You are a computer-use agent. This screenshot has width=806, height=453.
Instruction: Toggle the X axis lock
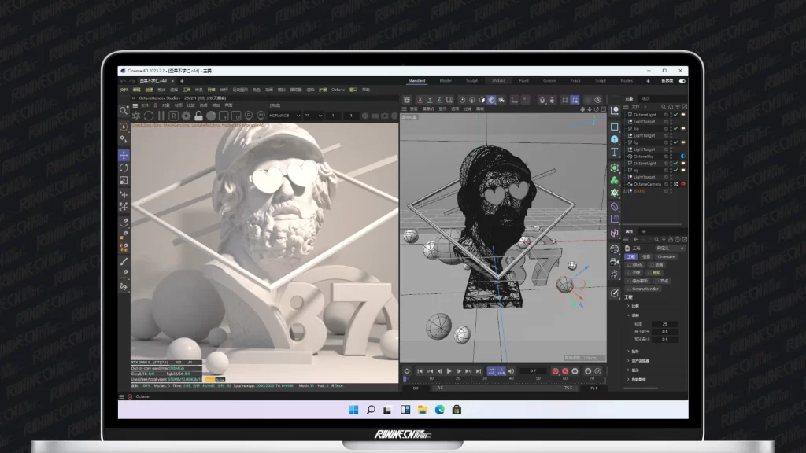[x=420, y=100]
